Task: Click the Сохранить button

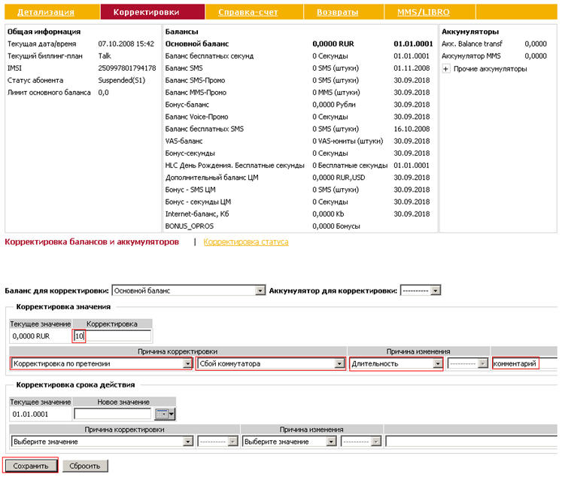Action: (x=30, y=466)
